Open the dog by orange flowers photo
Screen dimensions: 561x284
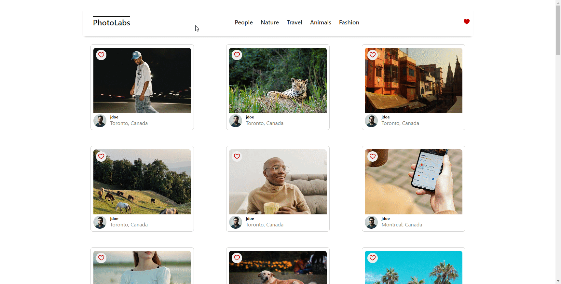click(278, 267)
